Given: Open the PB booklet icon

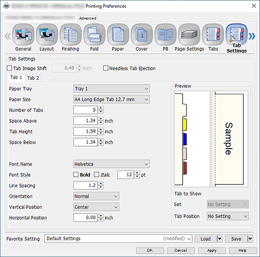Looking at the screenshot, I should [x=165, y=34].
